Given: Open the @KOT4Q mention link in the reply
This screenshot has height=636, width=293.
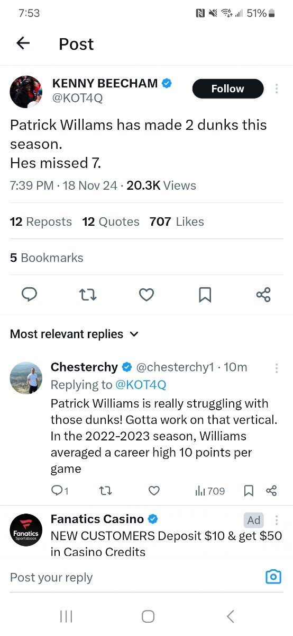Looking at the screenshot, I should pyautogui.click(x=141, y=384).
